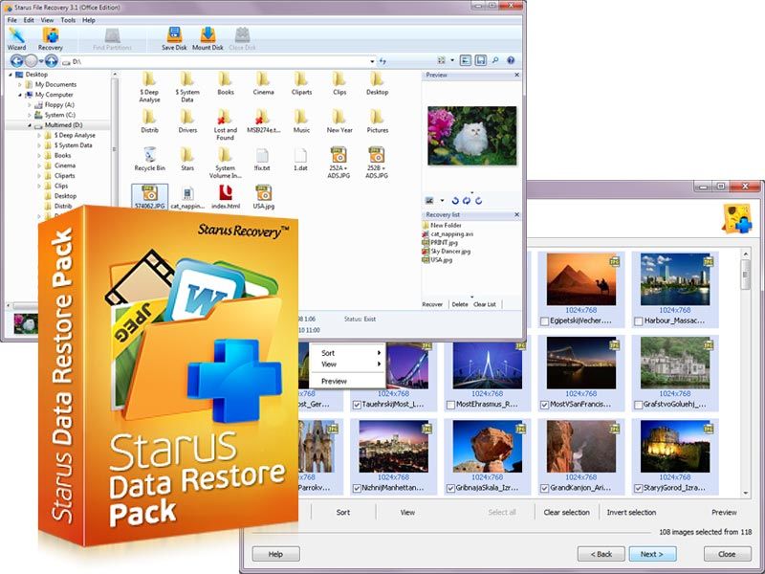
Task: Uncheck the NizhnijManhettan image checkbox
Action: coord(357,488)
